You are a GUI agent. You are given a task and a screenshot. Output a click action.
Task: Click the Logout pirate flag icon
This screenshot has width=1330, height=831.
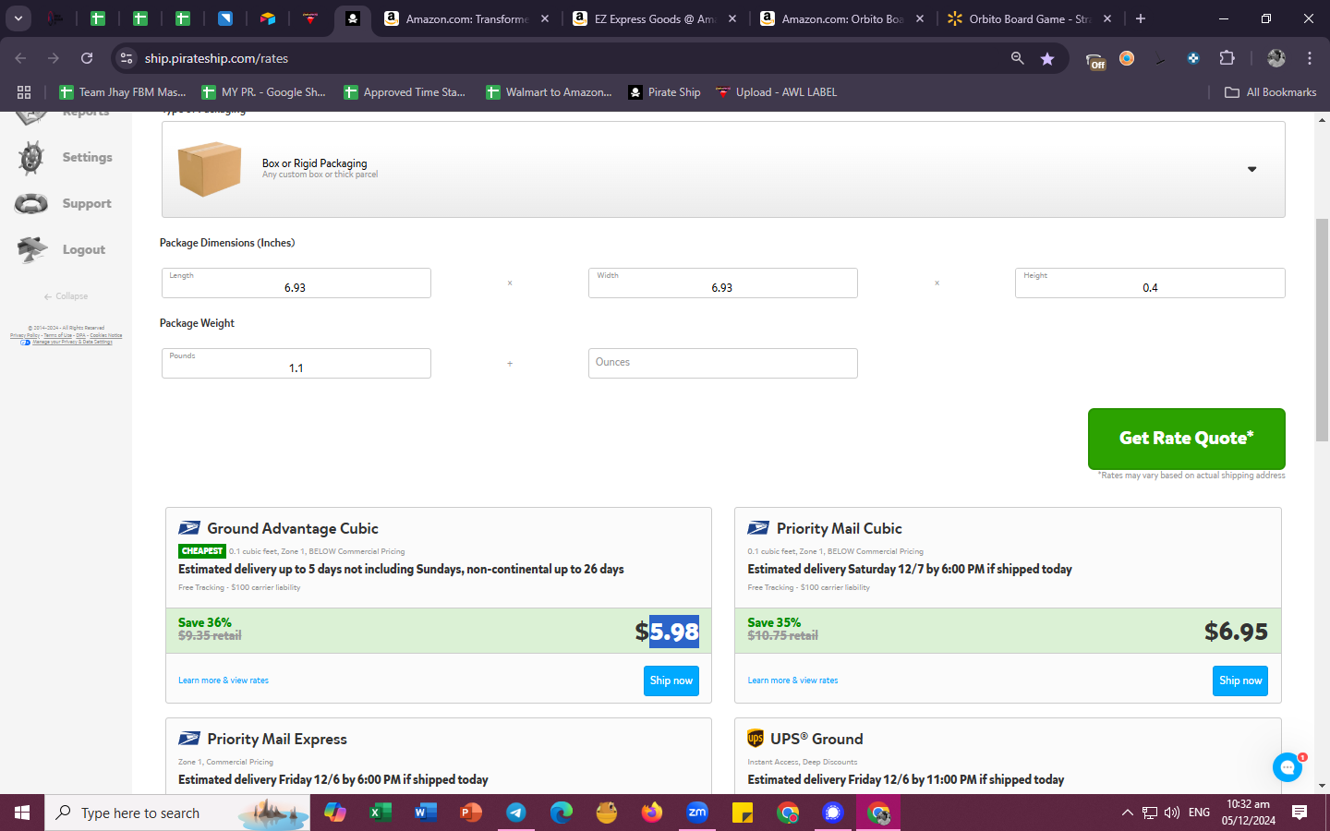[x=31, y=250]
